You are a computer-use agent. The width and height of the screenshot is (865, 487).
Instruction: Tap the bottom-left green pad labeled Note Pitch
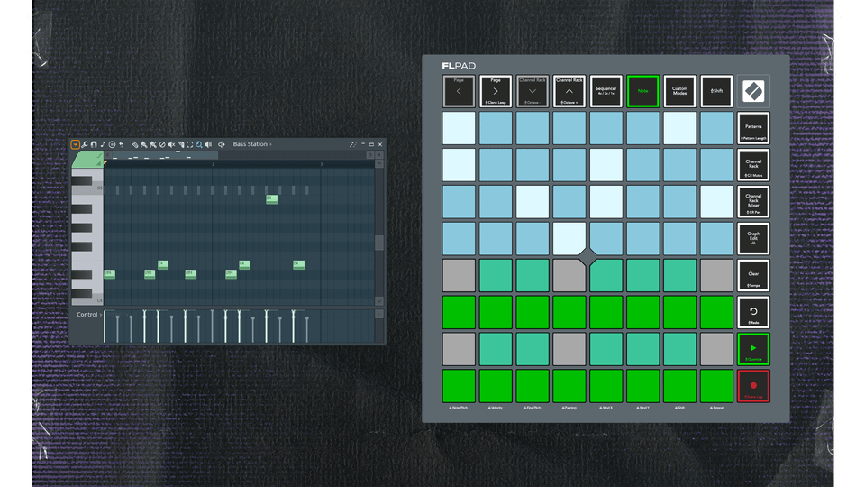coord(459,387)
